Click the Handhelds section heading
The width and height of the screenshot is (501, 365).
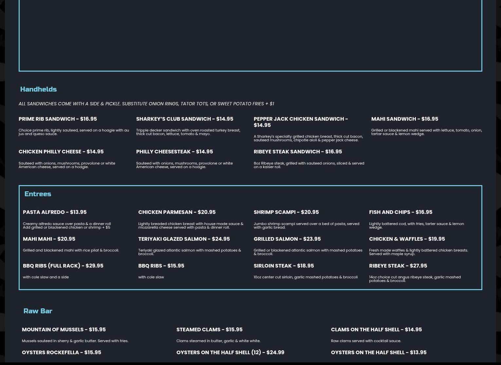click(x=38, y=89)
